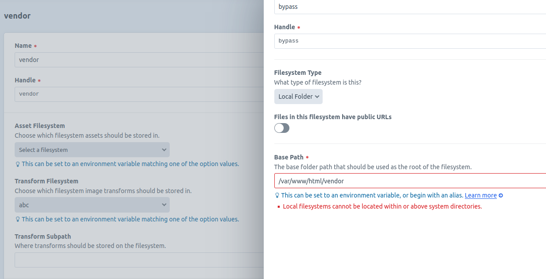Click the slideout Name field with 'bypass'
Image resolution: width=546 pixels, height=279 pixels.
[x=410, y=7]
